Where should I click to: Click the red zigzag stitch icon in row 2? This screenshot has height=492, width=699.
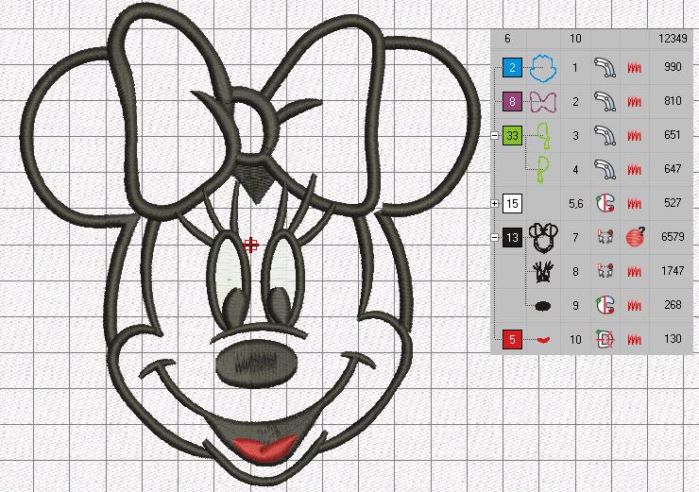click(635, 102)
